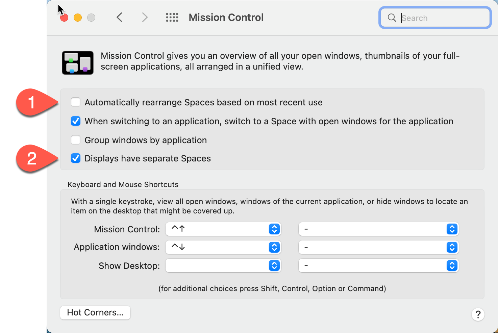498x333 pixels.
Task: Open Application windows mouse shortcut dropdown
Action: [378, 247]
